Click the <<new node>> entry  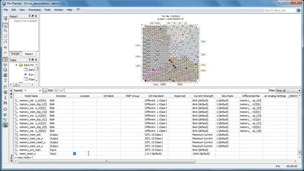24,157
